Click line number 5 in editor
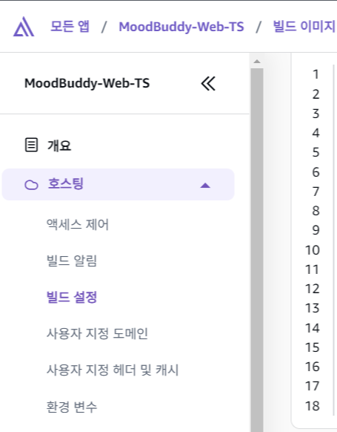The image size is (337, 432). point(316,152)
